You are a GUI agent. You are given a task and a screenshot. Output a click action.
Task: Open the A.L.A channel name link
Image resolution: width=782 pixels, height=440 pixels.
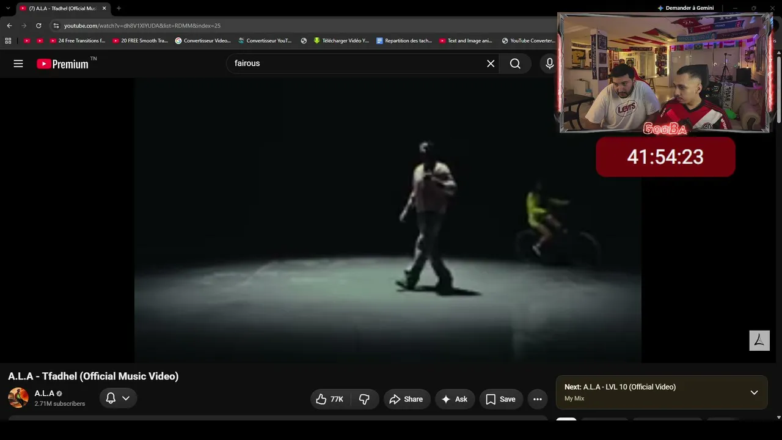pyautogui.click(x=45, y=394)
